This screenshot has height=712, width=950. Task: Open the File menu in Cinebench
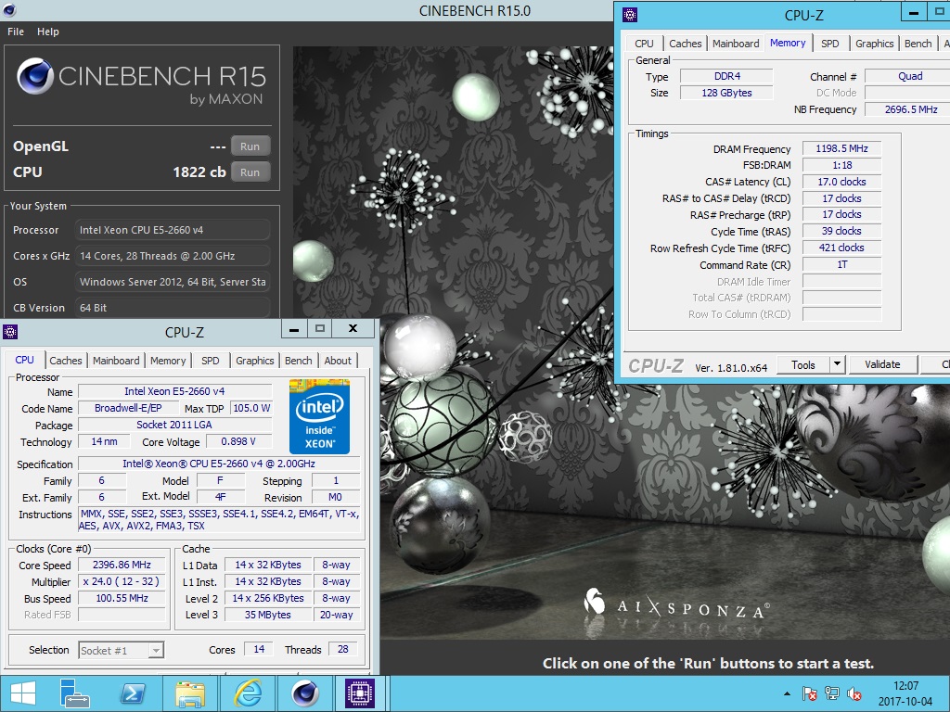(16, 32)
